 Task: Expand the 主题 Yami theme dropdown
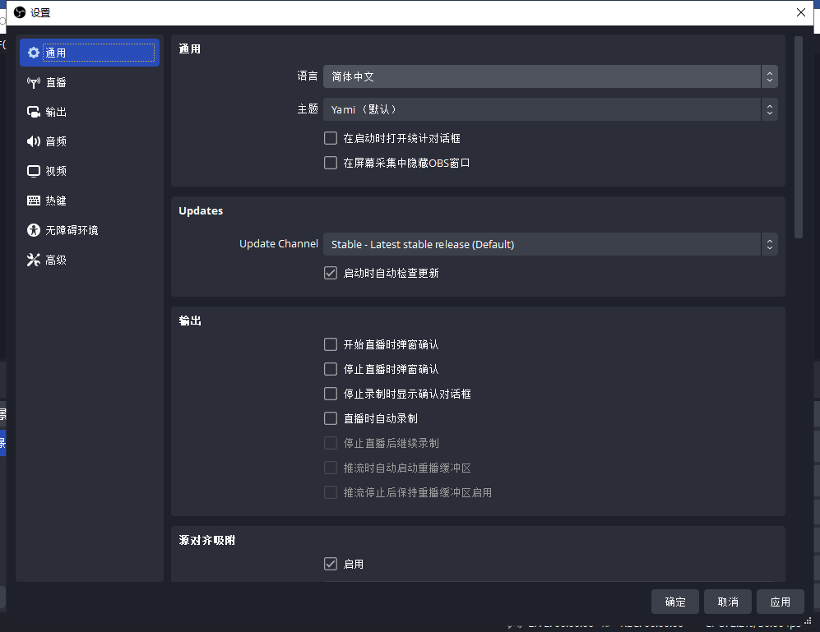tap(549, 109)
